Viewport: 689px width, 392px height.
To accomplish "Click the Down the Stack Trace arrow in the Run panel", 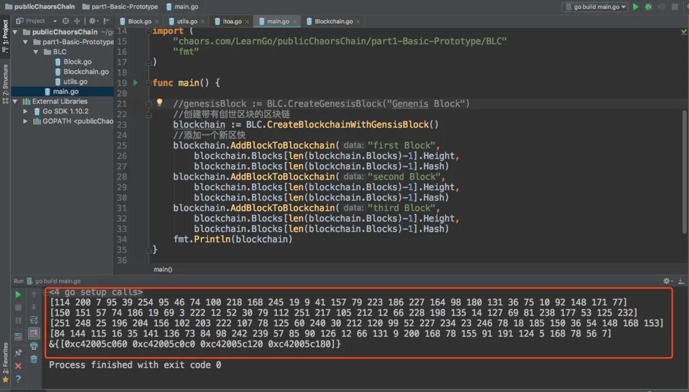I will pos(34,307).
